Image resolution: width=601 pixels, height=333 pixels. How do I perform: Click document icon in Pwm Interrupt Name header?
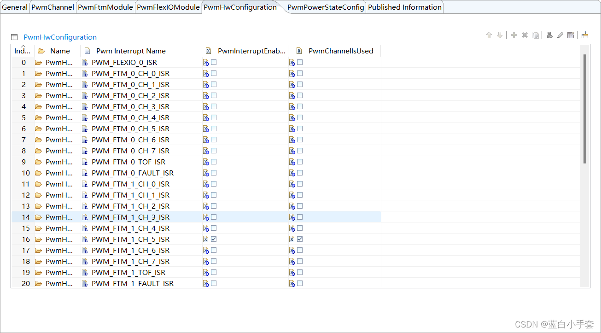click(88, 51)
